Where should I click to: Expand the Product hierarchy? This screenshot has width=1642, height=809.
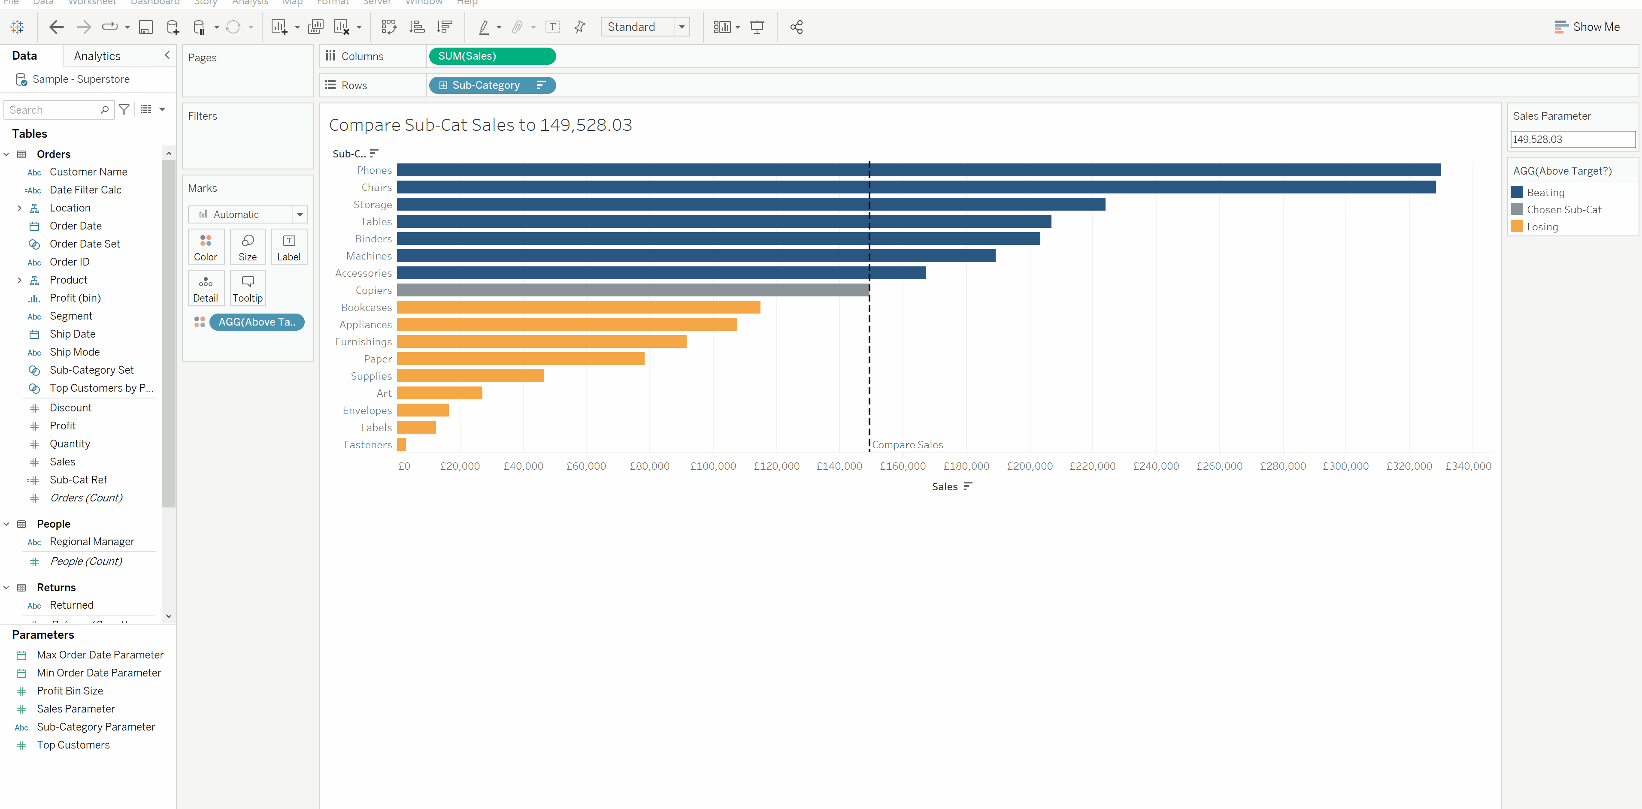(x=19, y=280)
